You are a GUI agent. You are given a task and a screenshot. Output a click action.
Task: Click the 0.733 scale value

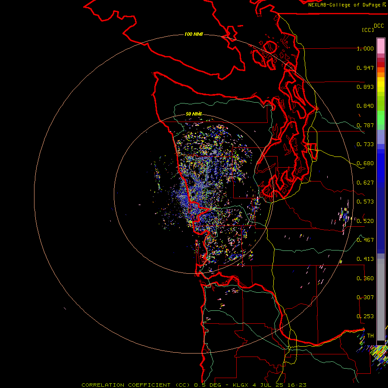coord(365,144)
